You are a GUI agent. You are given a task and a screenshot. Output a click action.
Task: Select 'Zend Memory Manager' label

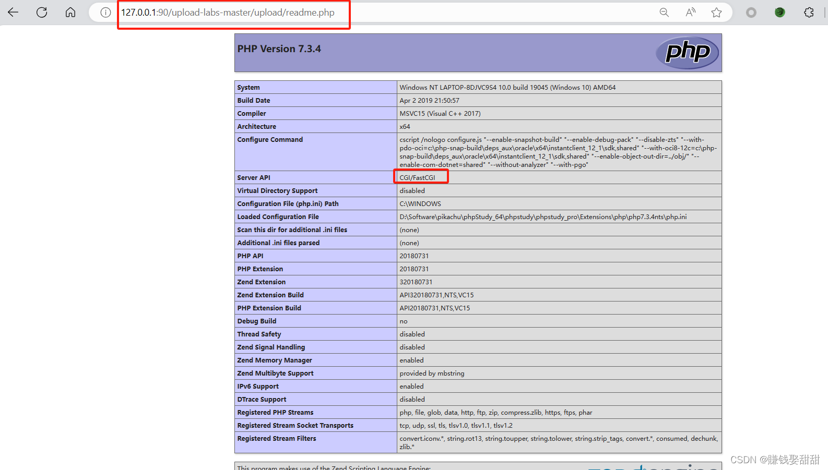(x=275, y=360)
